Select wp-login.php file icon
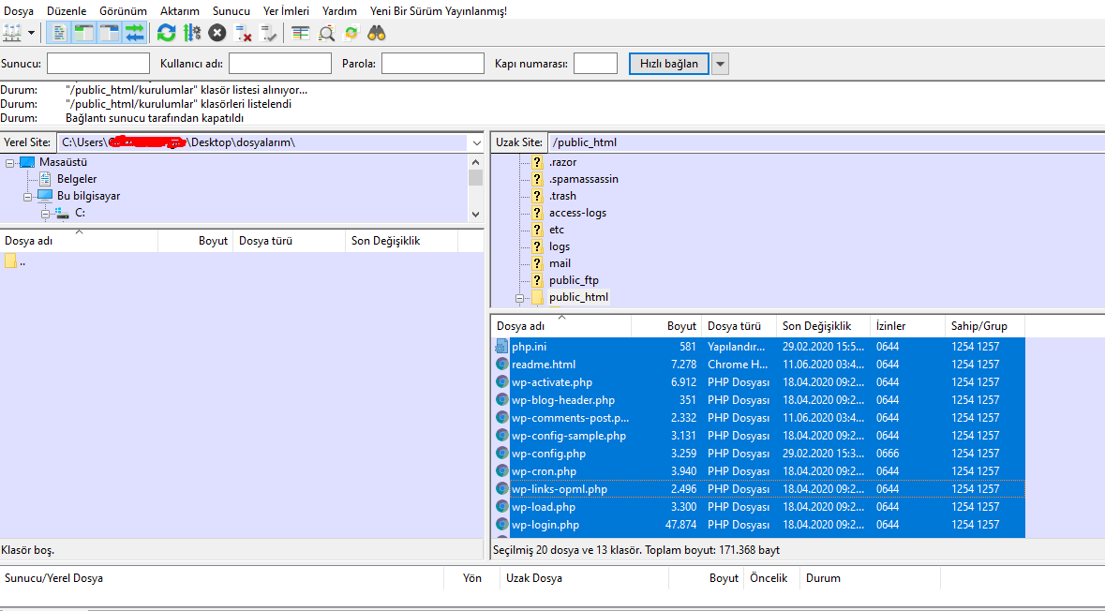 (501, 525)
